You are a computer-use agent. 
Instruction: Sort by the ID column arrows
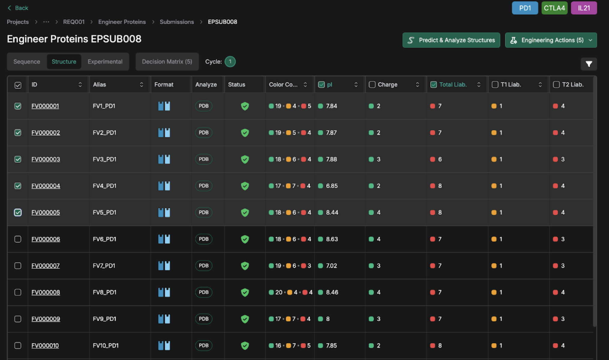tap(80, 85)
